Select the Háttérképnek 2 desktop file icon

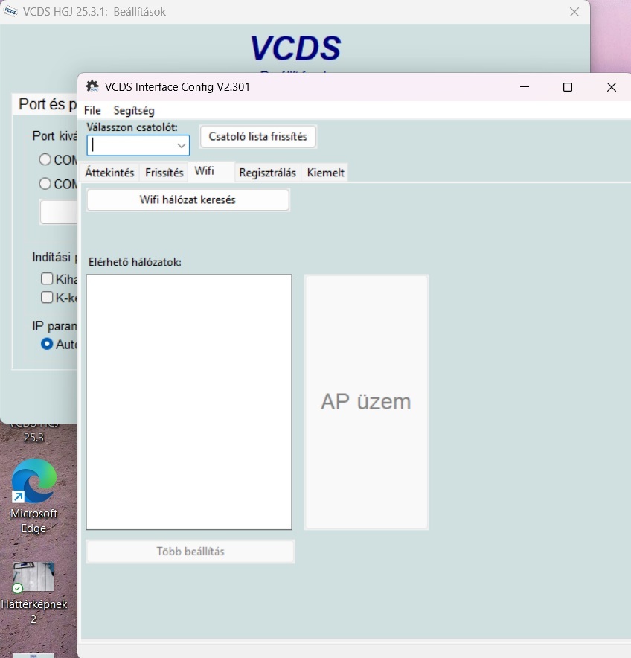(33, 592)
